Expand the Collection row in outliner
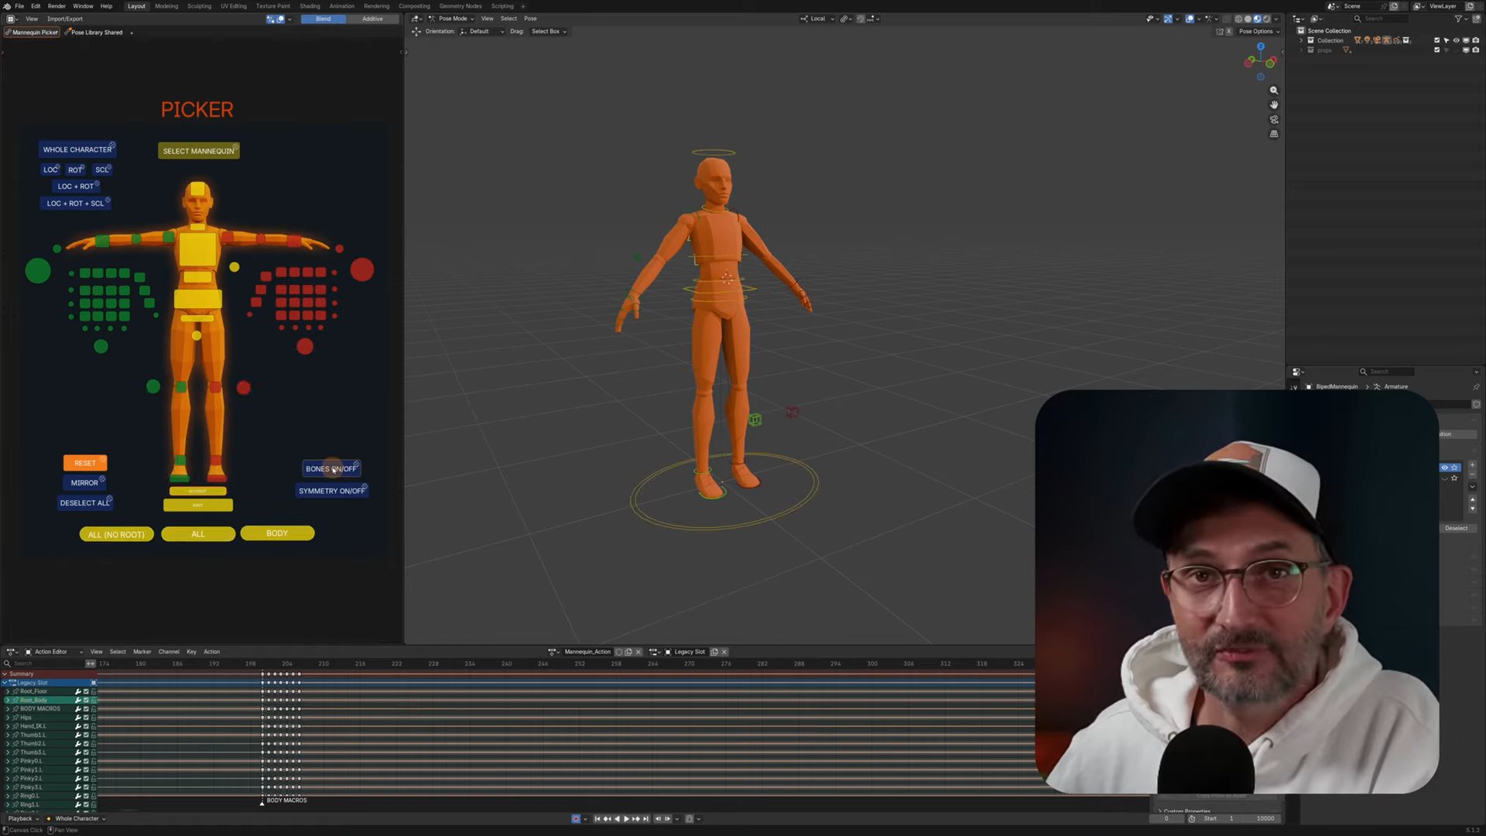This screenshot has width=1486, height=836. [1302, 40]
